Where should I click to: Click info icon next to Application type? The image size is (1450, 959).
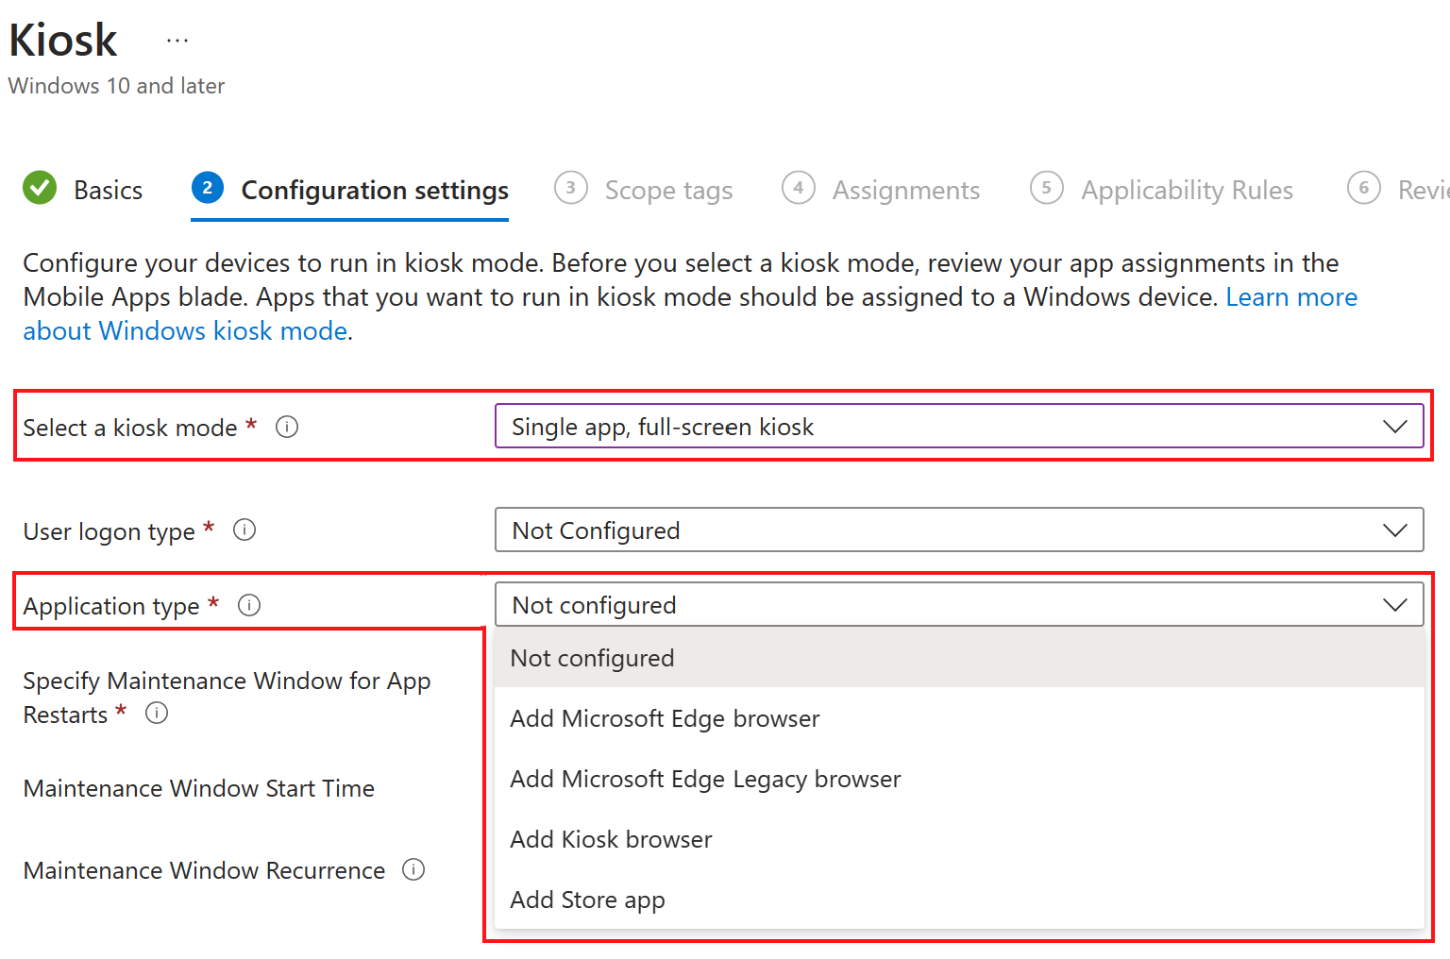coord(249,605)
